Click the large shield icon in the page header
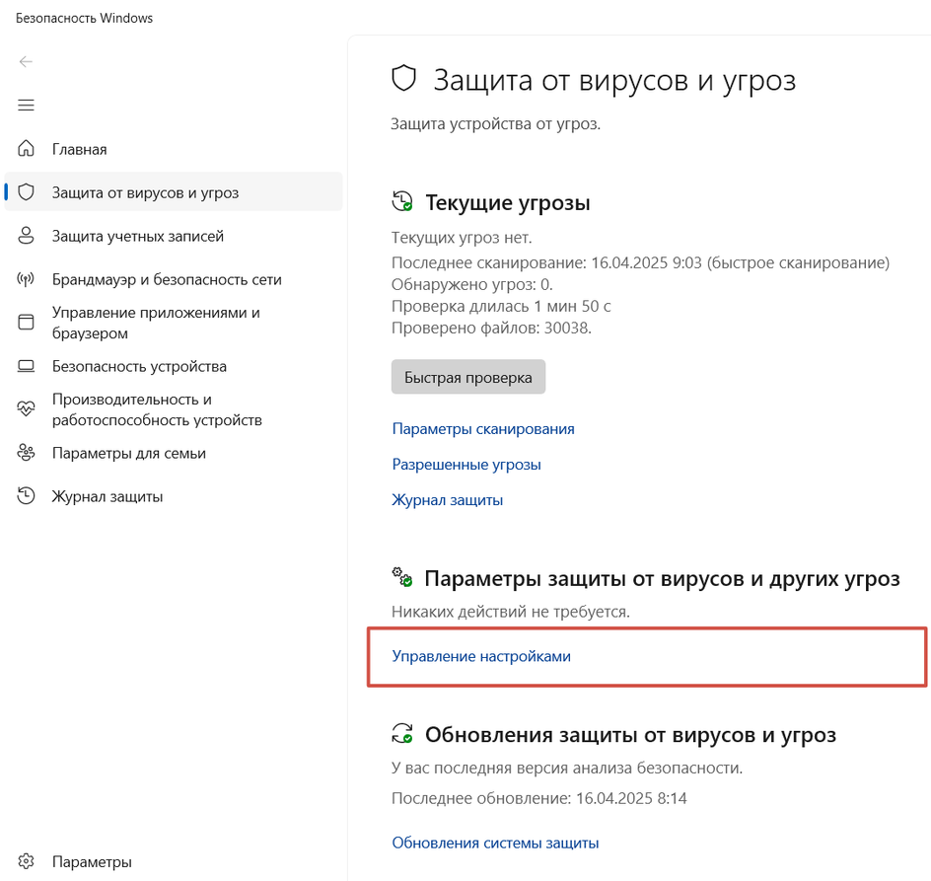Screen dimensions: 931x881 tap(403, 79)
